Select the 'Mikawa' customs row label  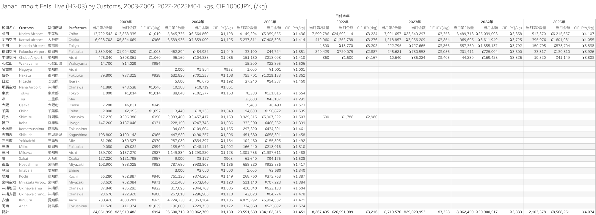(x=26, y=153)
